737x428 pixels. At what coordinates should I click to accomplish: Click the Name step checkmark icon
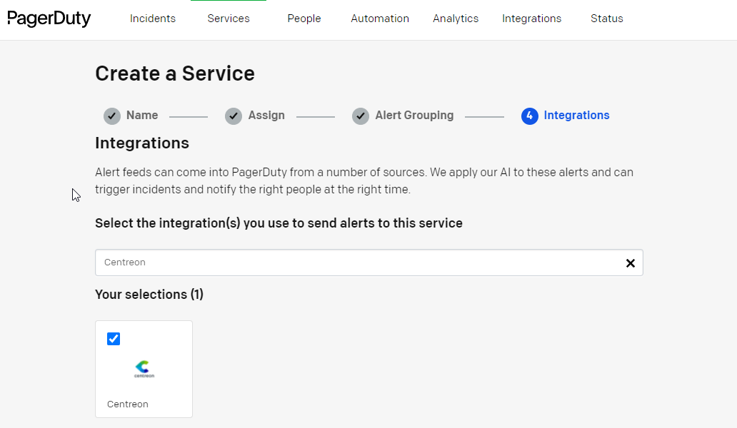click(112, 116)
